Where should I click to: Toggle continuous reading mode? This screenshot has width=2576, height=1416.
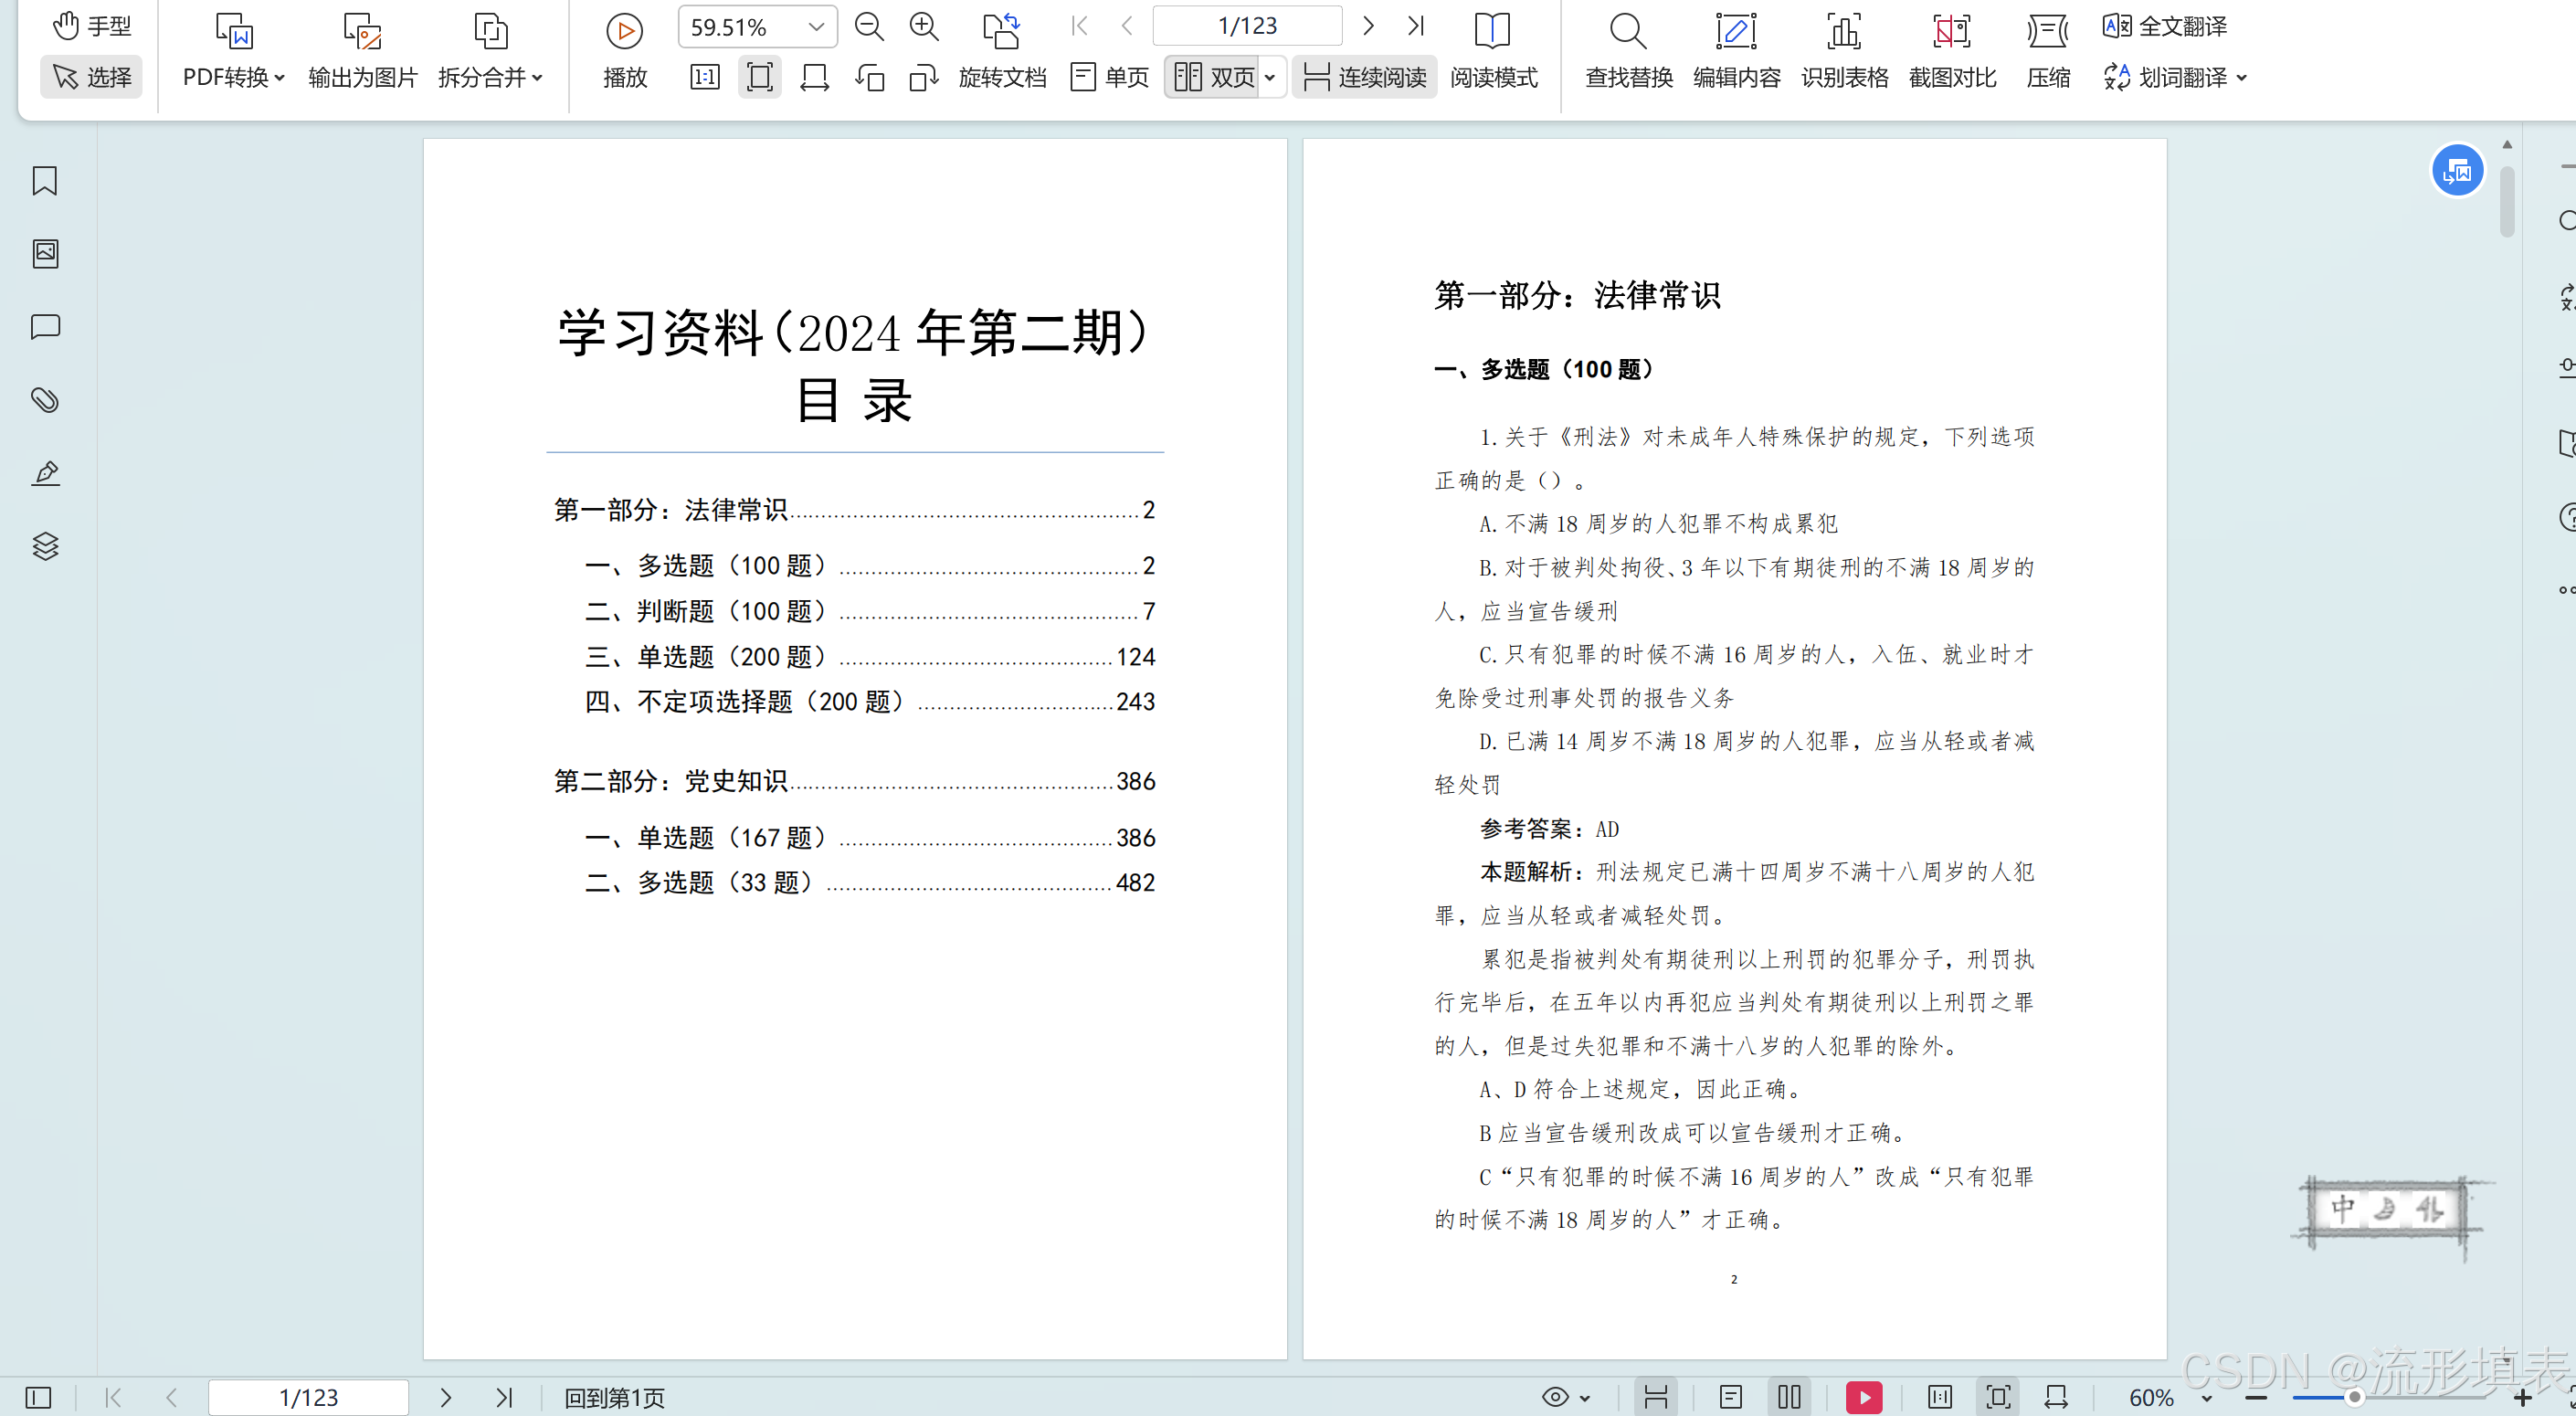pos(1365,77)
